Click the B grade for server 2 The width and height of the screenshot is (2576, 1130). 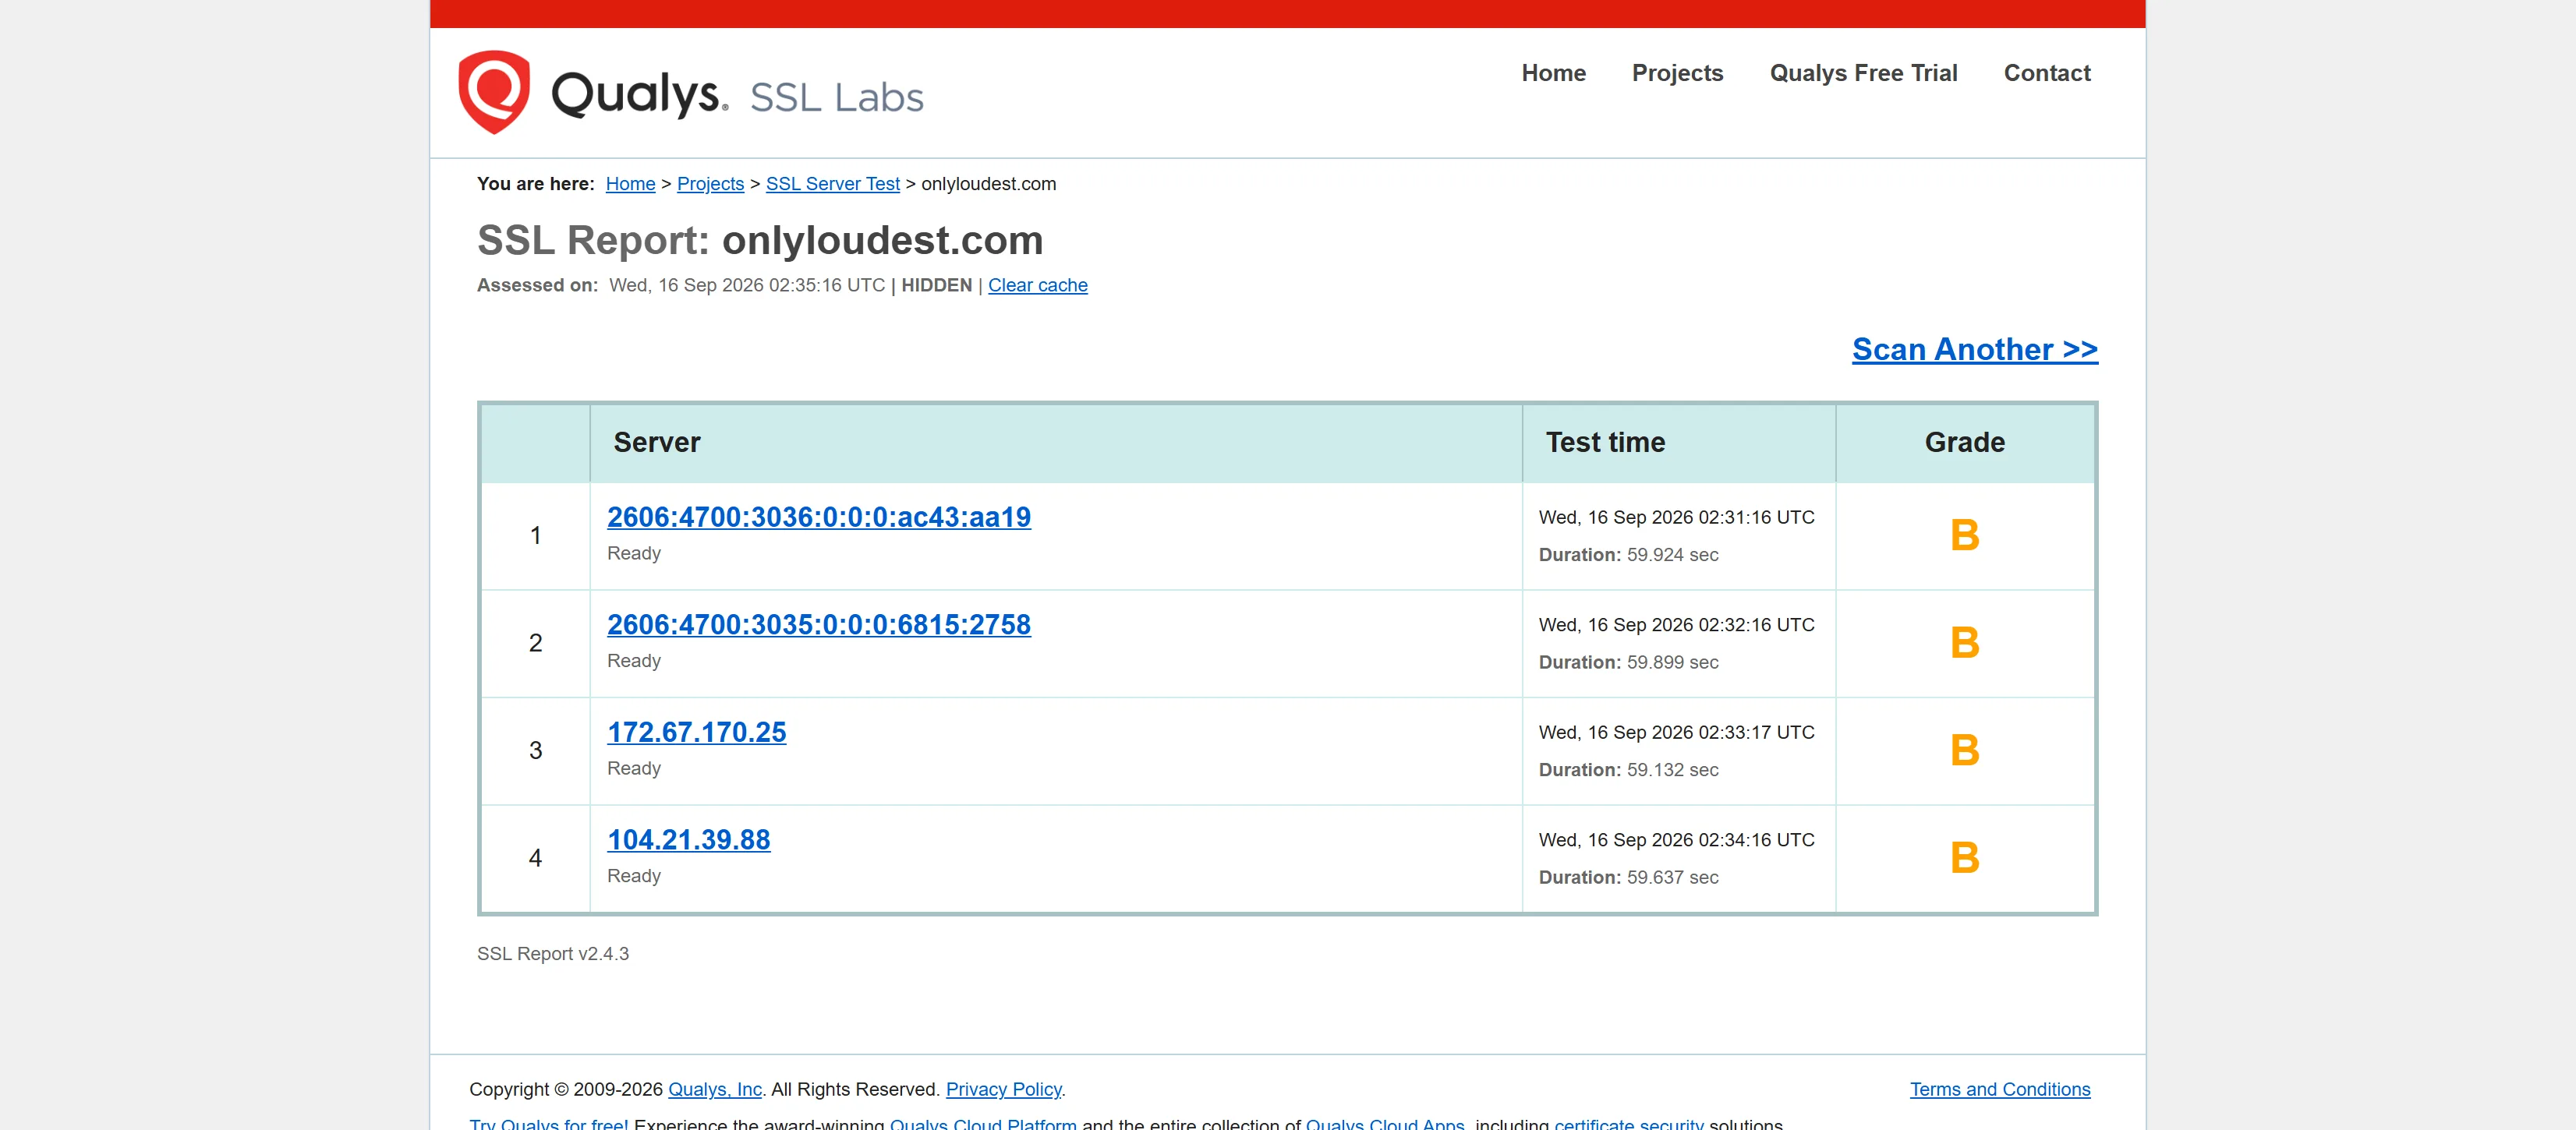(x=1964, y=644)
